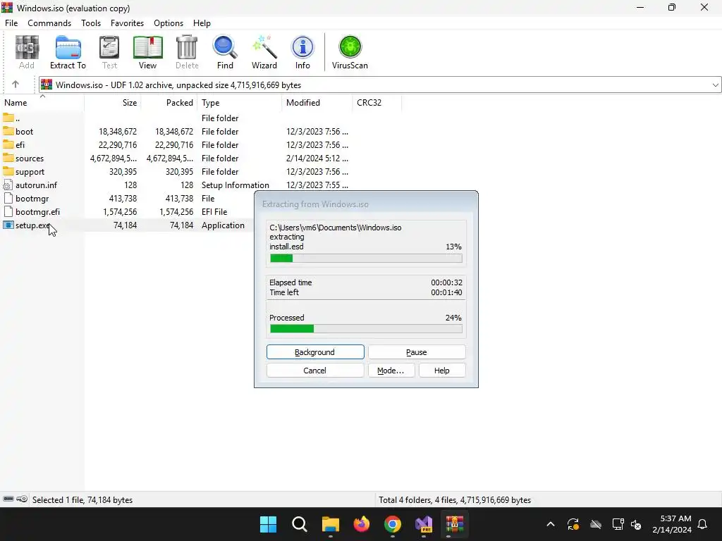Open the Help menu
The width and height of the screenshot is (722, 541).
[202, 23]
